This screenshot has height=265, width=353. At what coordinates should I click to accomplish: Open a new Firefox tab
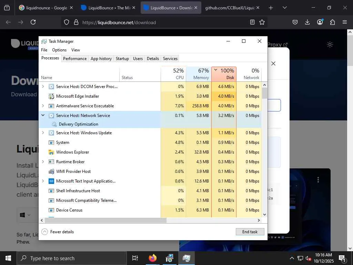[x=271, y=8]
